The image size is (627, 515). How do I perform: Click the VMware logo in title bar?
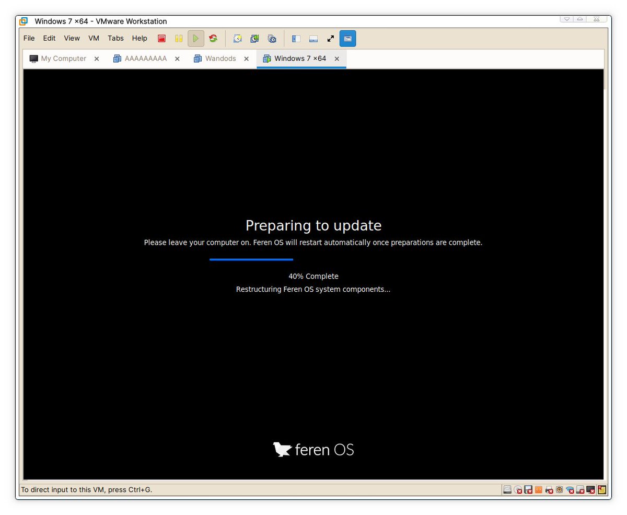[24, 21]
